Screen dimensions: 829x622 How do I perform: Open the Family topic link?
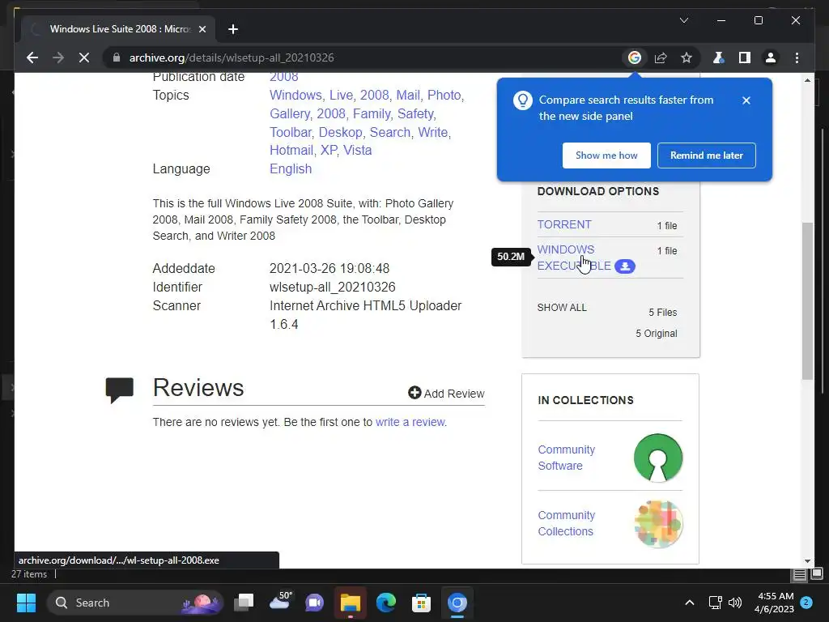(x=372, y=113)
